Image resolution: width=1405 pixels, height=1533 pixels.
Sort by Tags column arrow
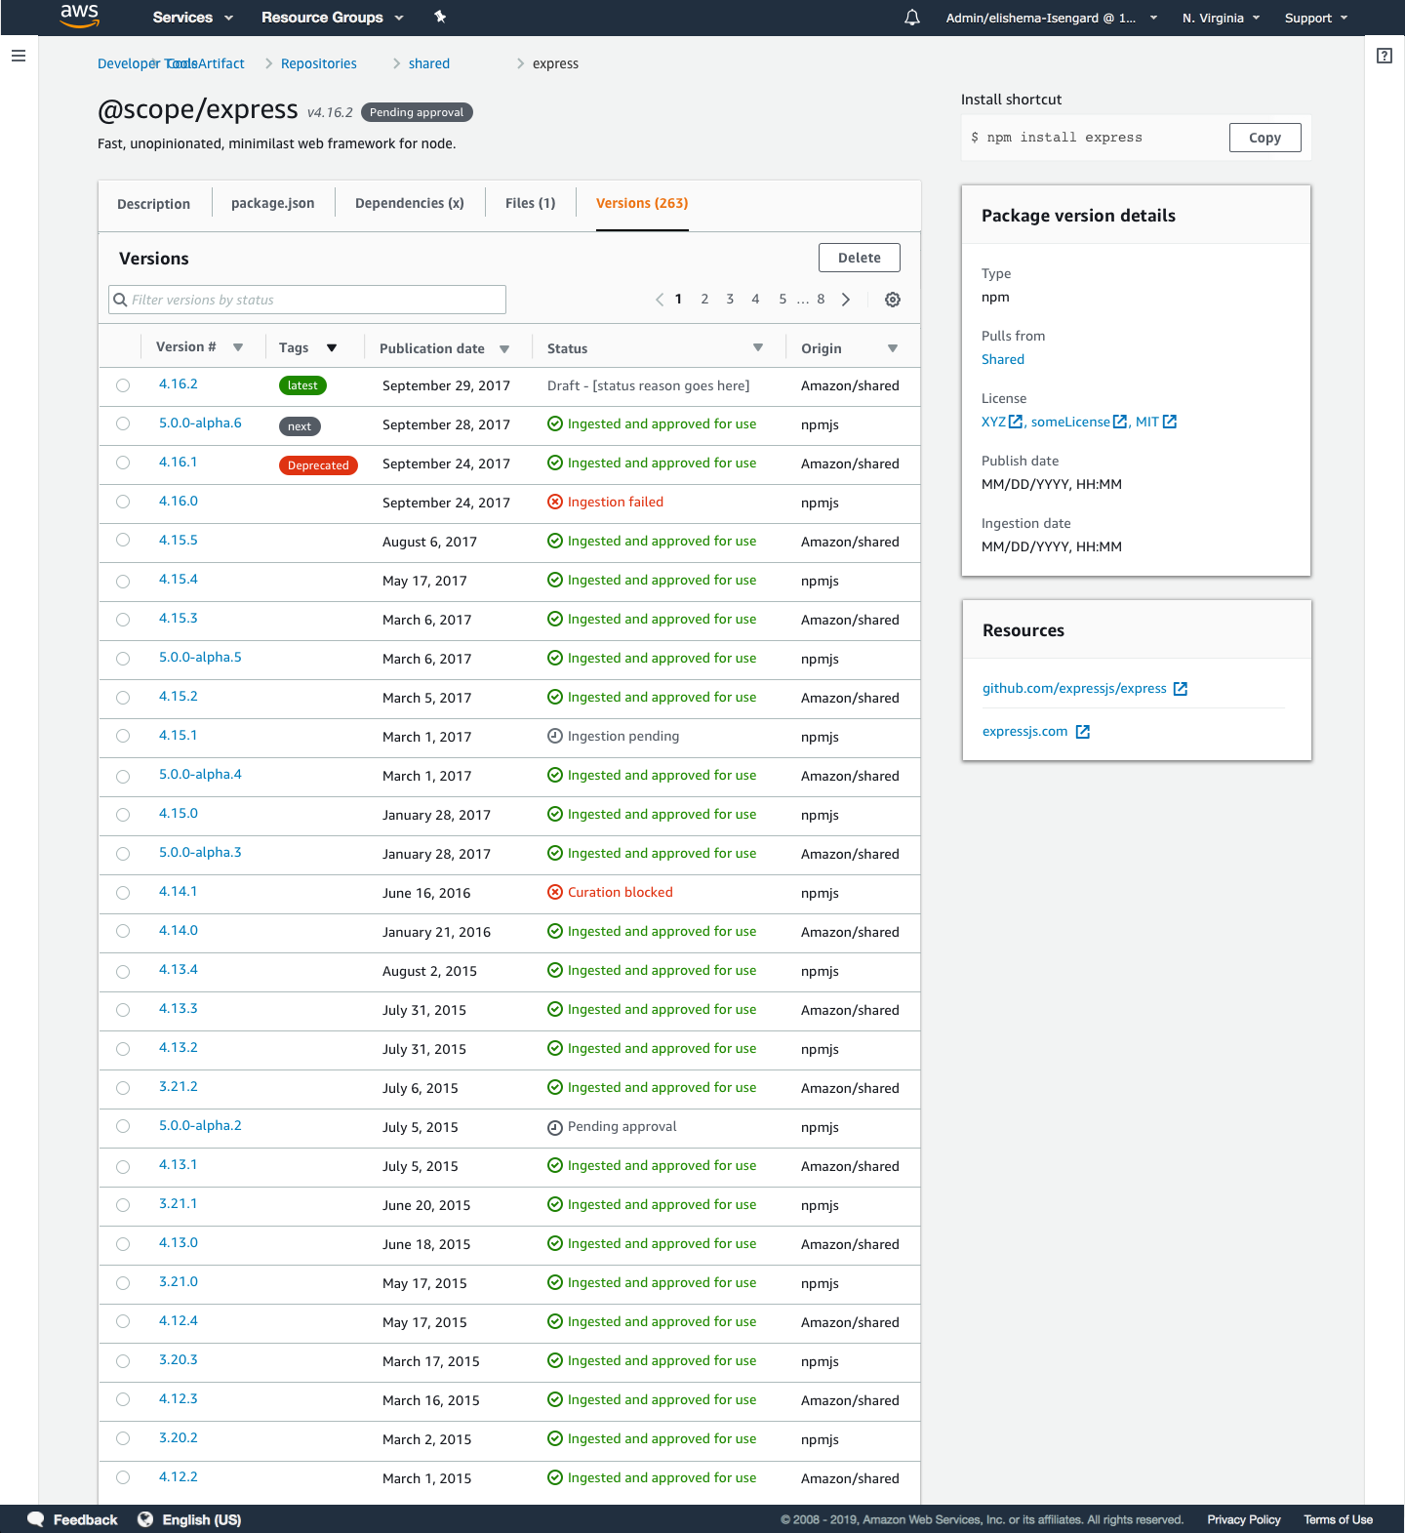tap(332, 348)
